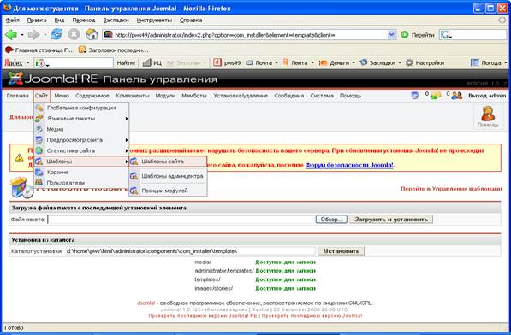This screenshot has height=335, width=511.
Task: Open the address bar history dropdown
Action: (392, 35)
